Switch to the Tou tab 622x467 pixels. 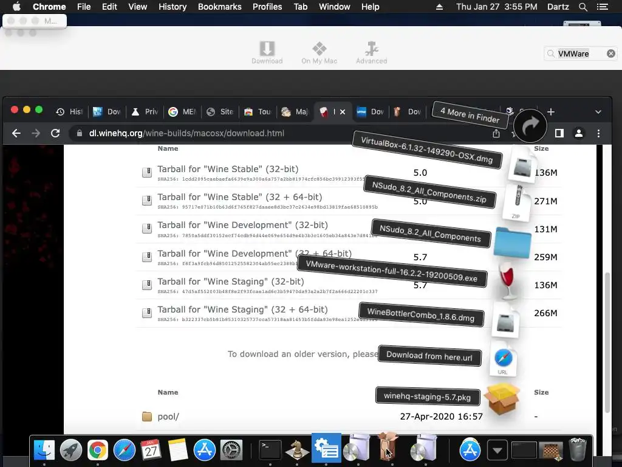click(x=258, y=112)
